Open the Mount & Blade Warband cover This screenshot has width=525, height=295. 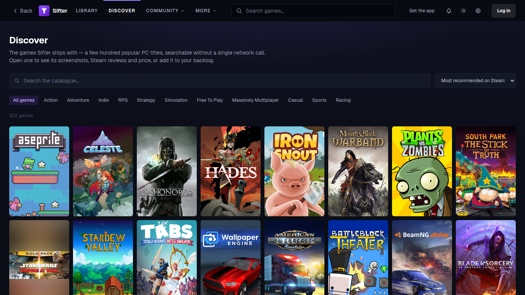(x=358, y=171)
